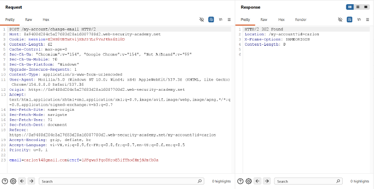Click Sec-Fetch-Site same-origin header
This screenshot has width=374, height=189.
coord(42,110)
